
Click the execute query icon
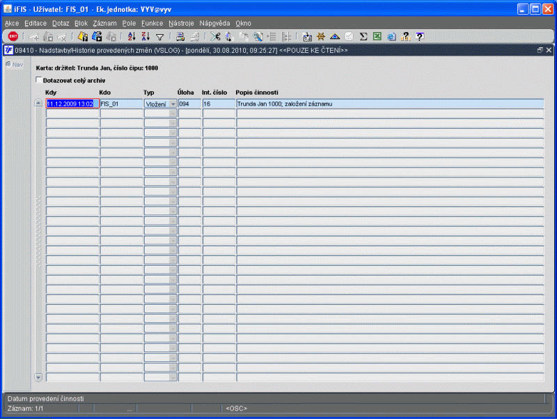(x=97, y=36)
